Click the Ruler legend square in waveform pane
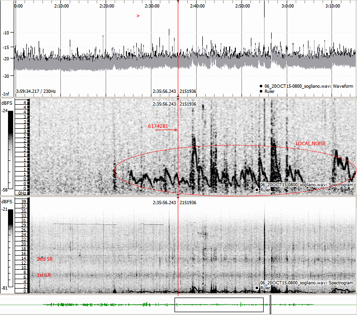The image size is (357, 315). coord(260,91)
